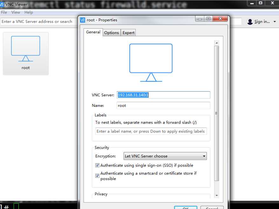Click the Cancel button in Properties
279x209 pixels.
pyautogui.click(x=212, y=208)
